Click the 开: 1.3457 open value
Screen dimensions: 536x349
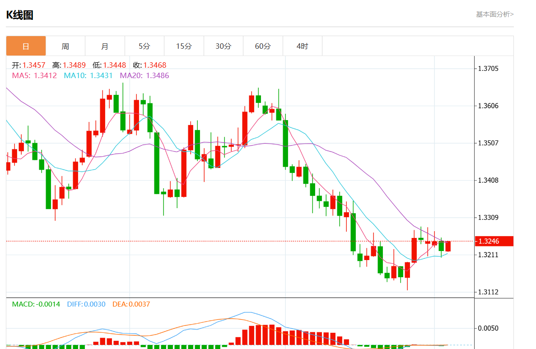click(29, 65)
